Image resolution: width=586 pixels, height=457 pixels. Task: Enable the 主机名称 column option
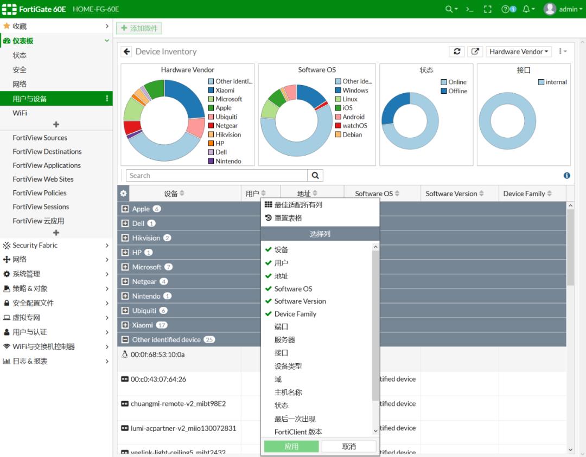pyautogui.click(x=288, y=392)
